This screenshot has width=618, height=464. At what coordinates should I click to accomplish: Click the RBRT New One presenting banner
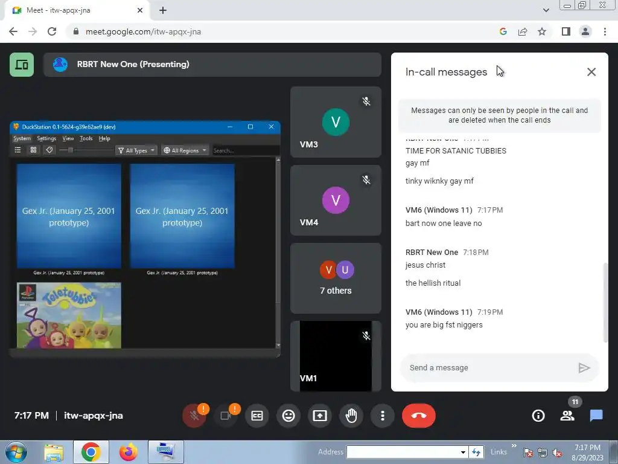(212, 64)
